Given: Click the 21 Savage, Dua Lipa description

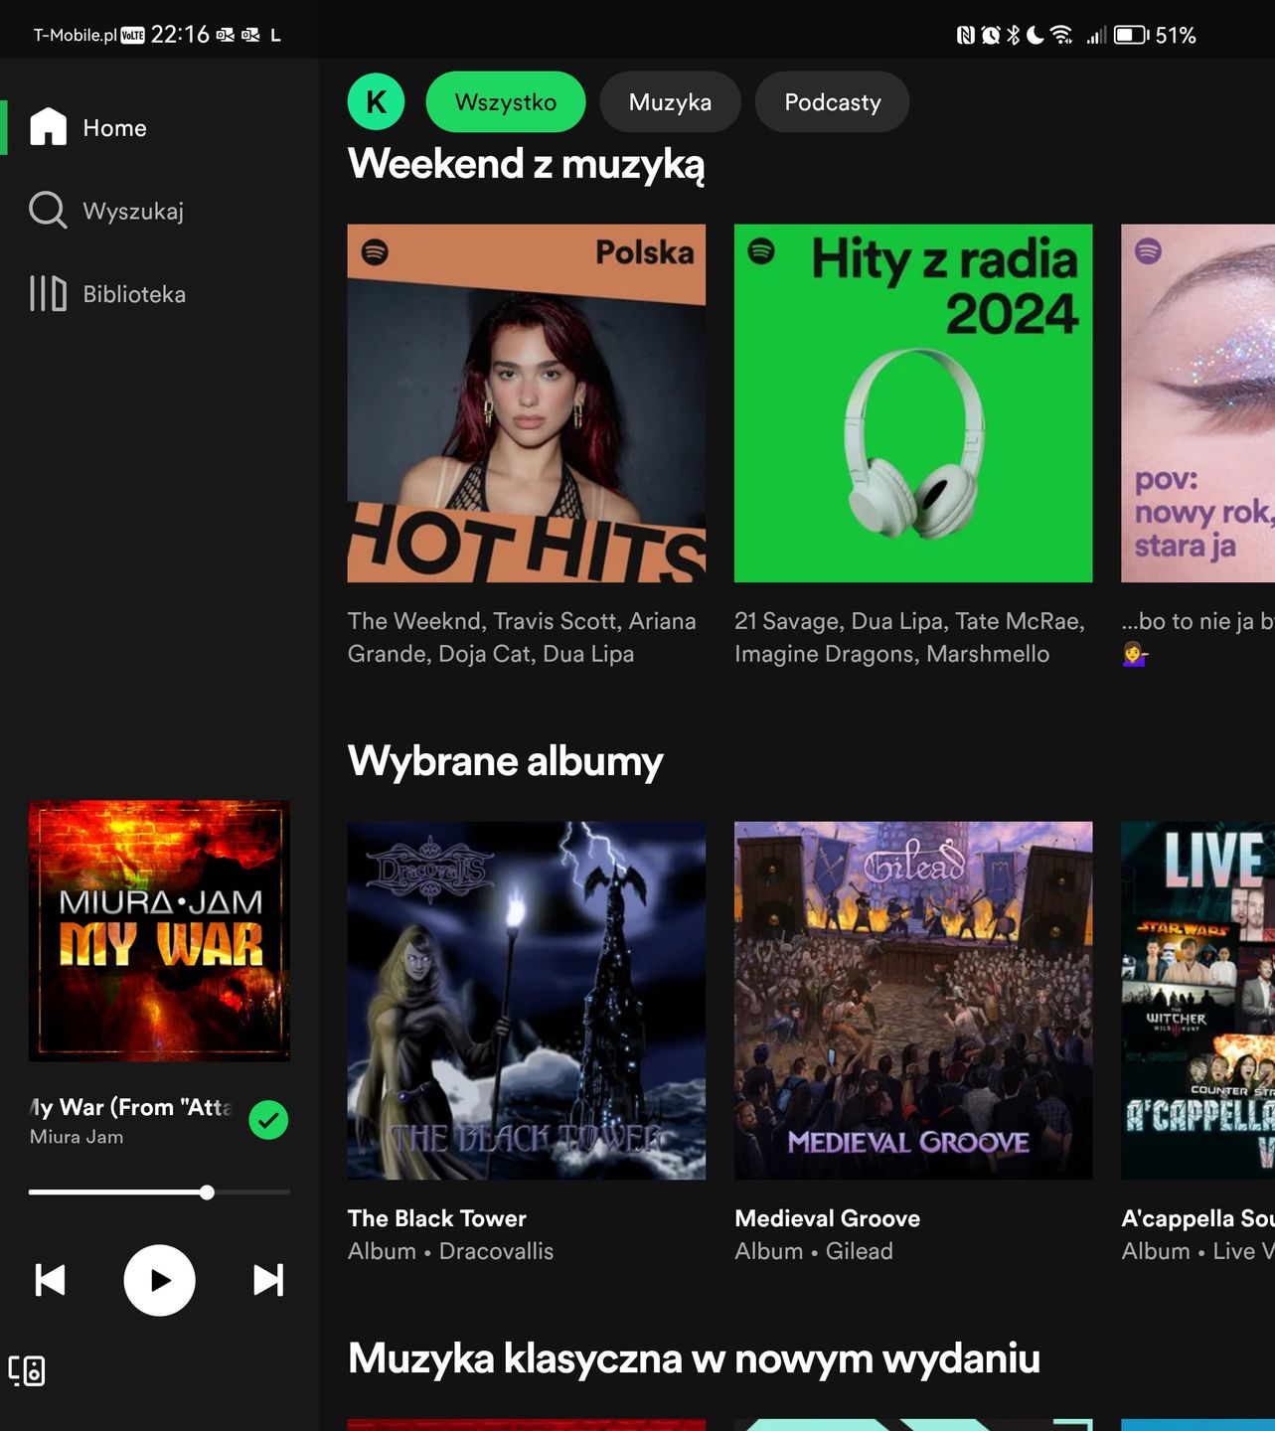Looking at the screenshot, I should coord(909,637).
